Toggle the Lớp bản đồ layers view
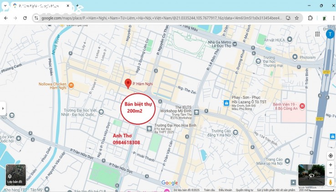The height and width of the screenshot is (192, 336). [x=15, y=175]
